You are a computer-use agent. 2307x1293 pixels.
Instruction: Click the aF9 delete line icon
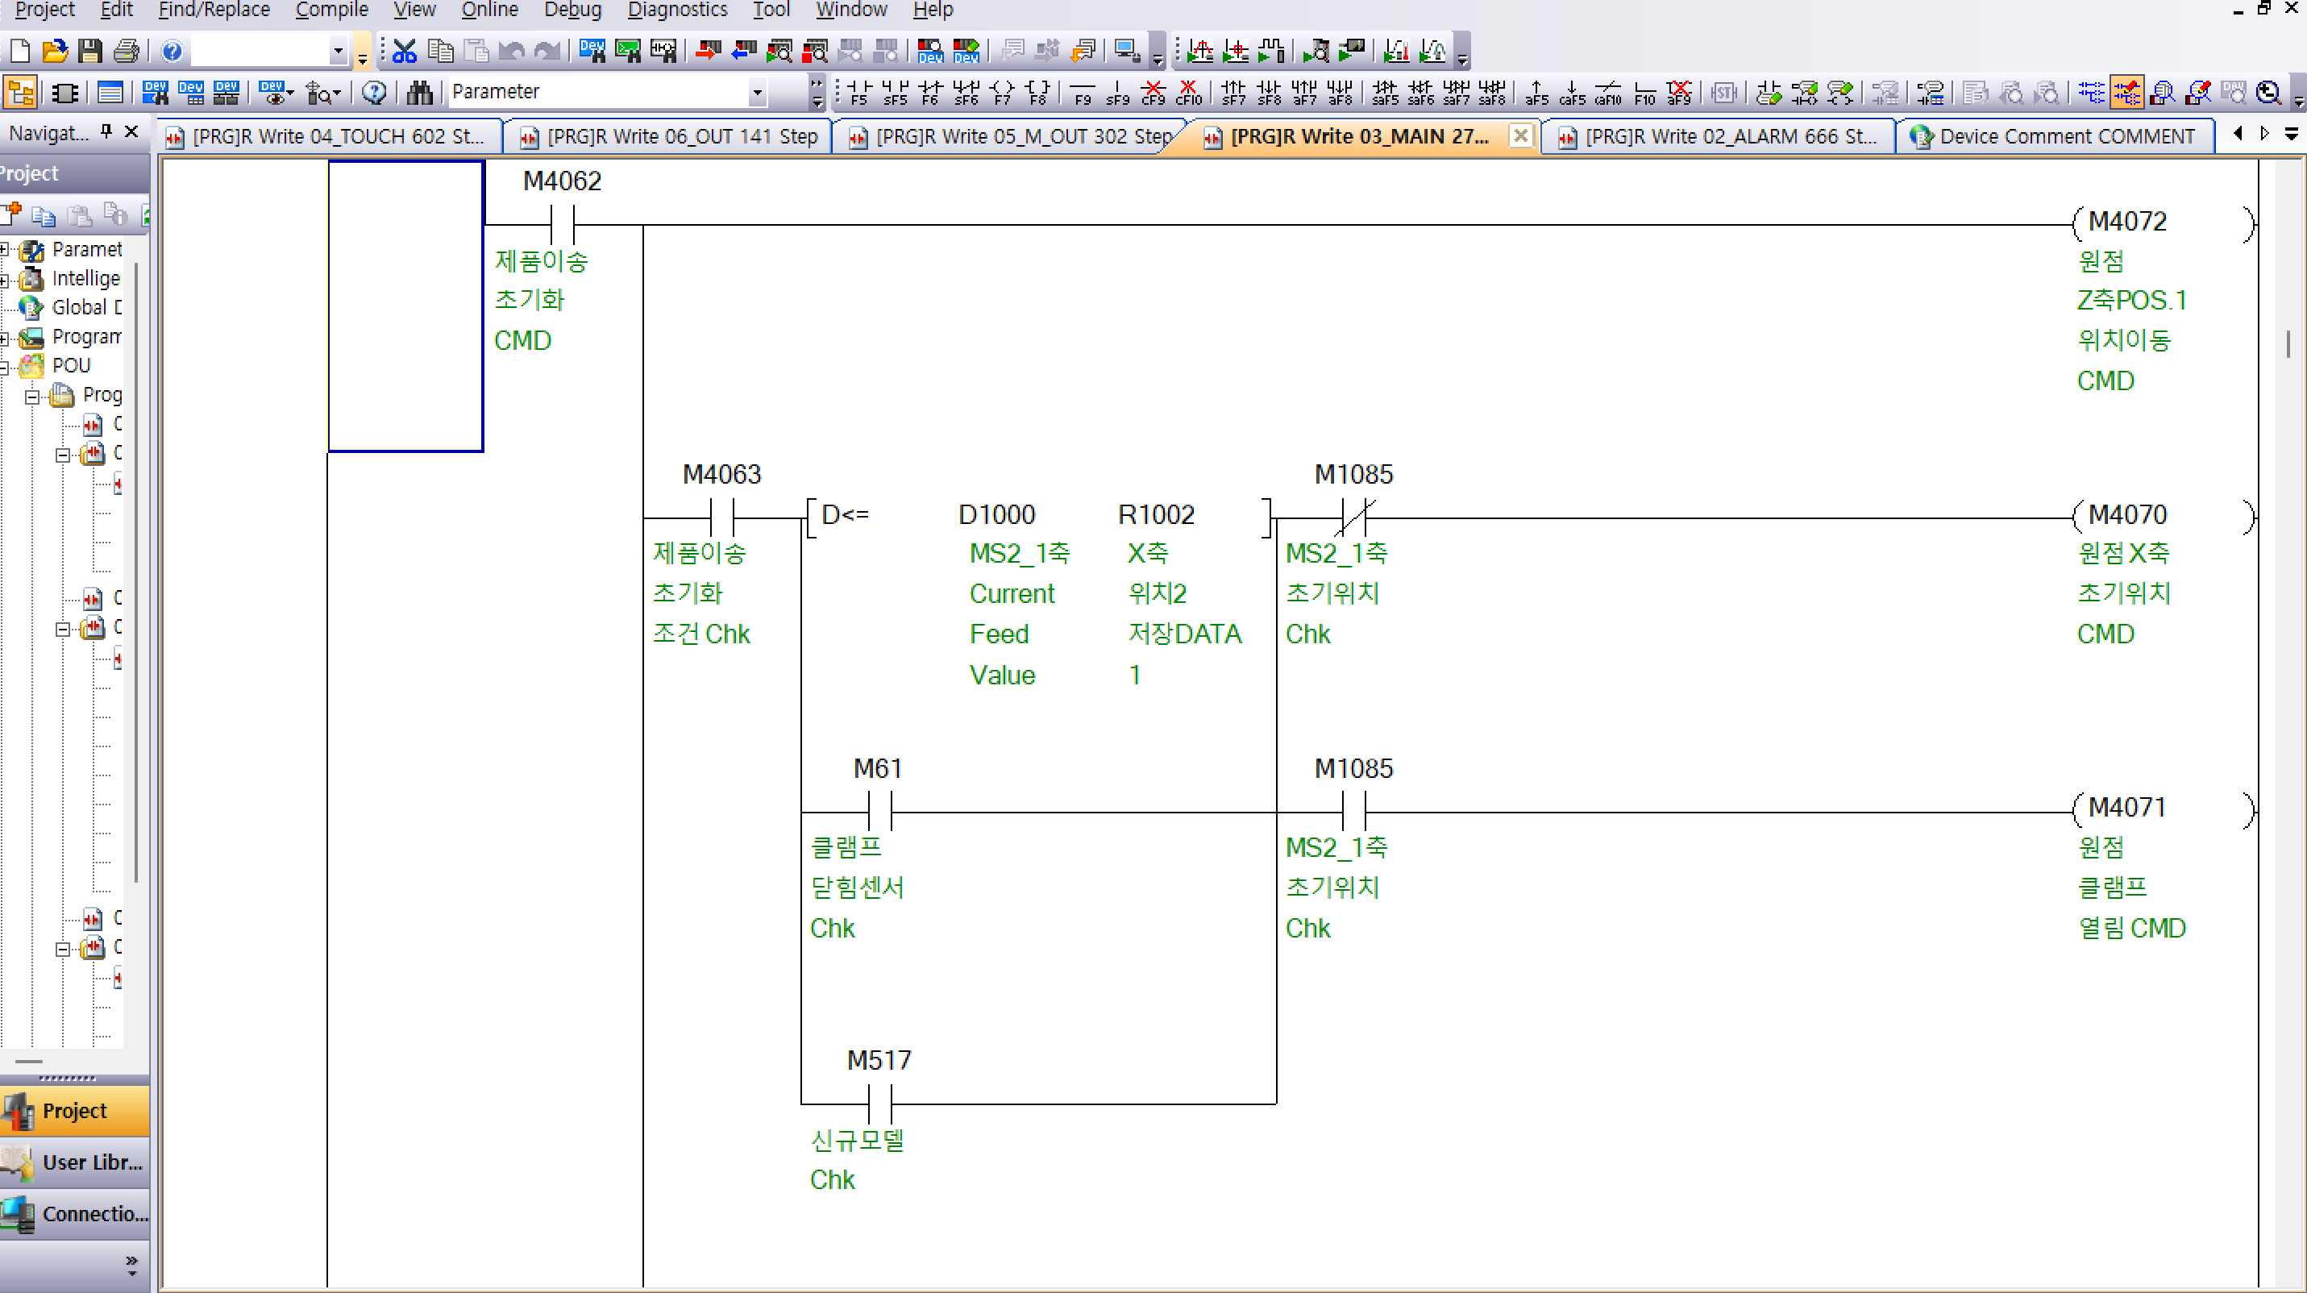point(1680,92)
